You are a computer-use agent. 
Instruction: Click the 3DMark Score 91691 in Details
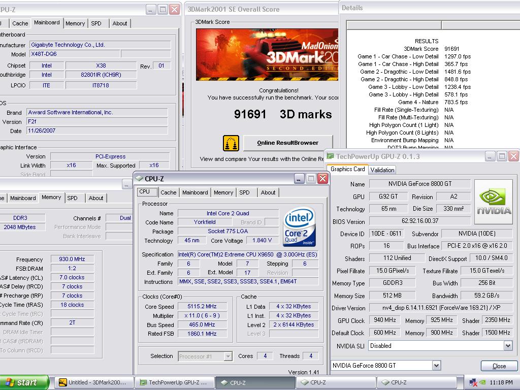(451, 49)
